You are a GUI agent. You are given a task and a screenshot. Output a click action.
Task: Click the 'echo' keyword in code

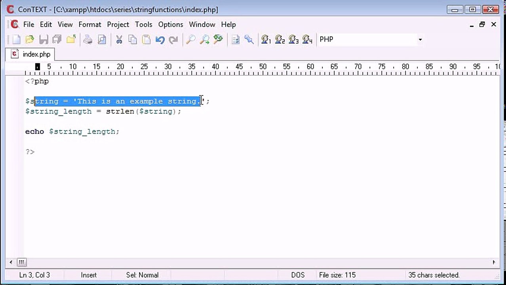point(35,131)
